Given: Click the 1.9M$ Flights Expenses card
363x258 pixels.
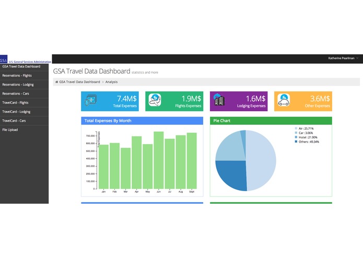Looking at the screenshot, I should coord(174,101).
